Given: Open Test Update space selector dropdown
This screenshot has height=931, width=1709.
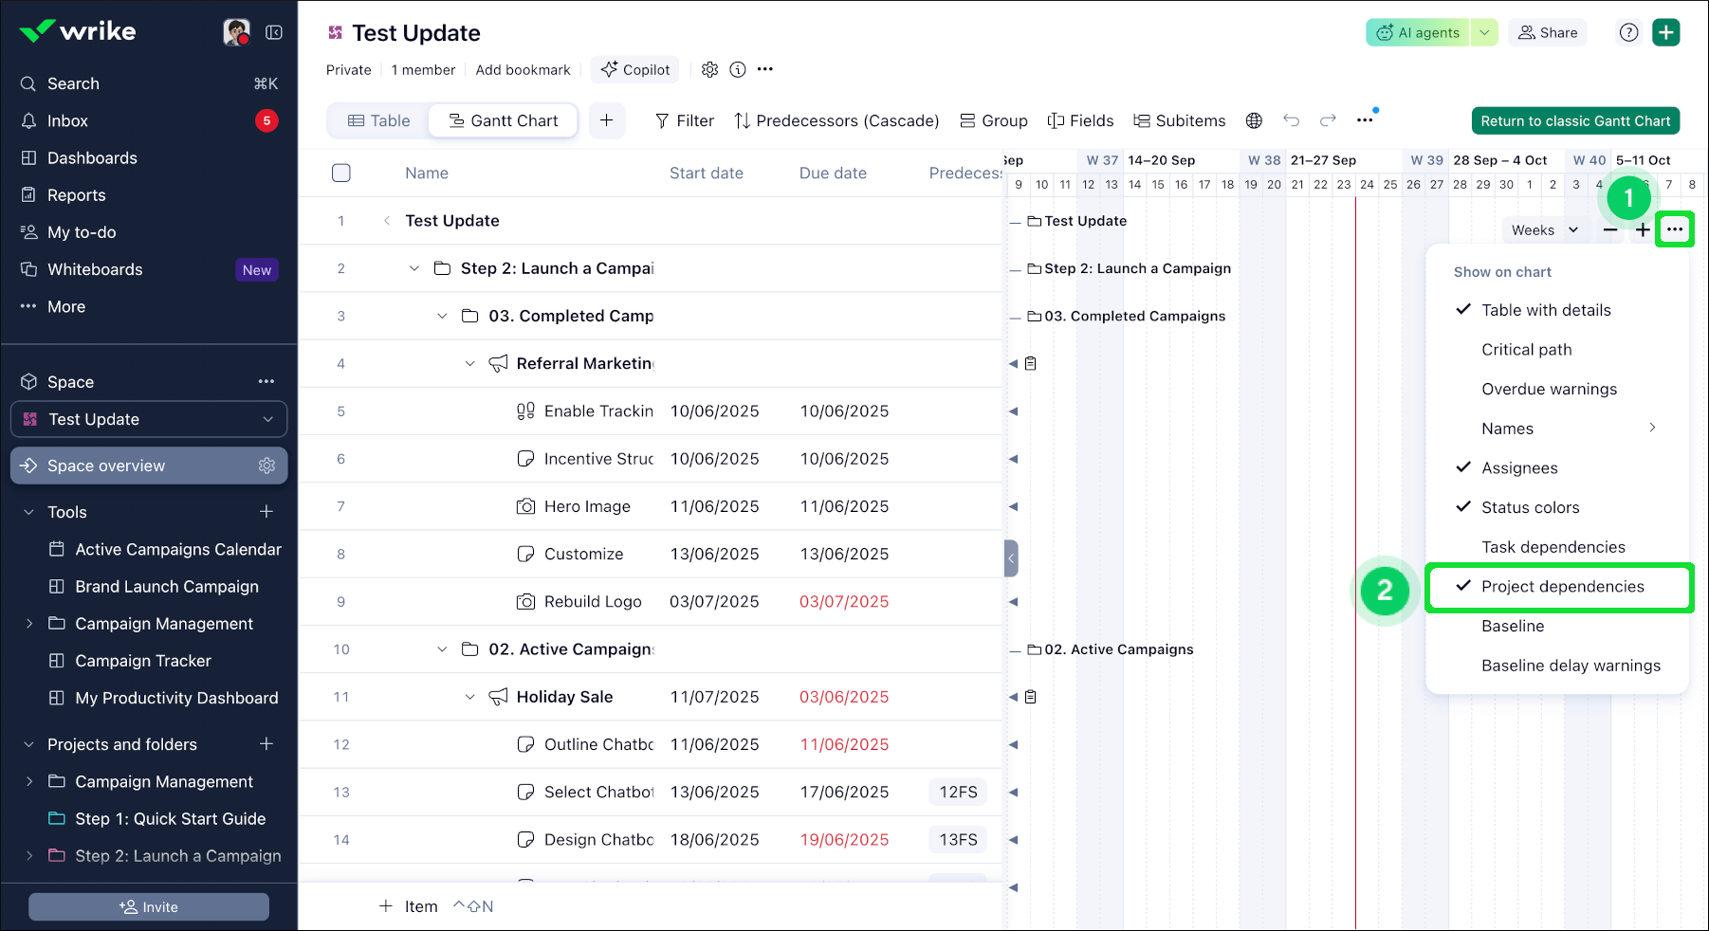Looking at the screenshot, I should [x=149, y=419].
